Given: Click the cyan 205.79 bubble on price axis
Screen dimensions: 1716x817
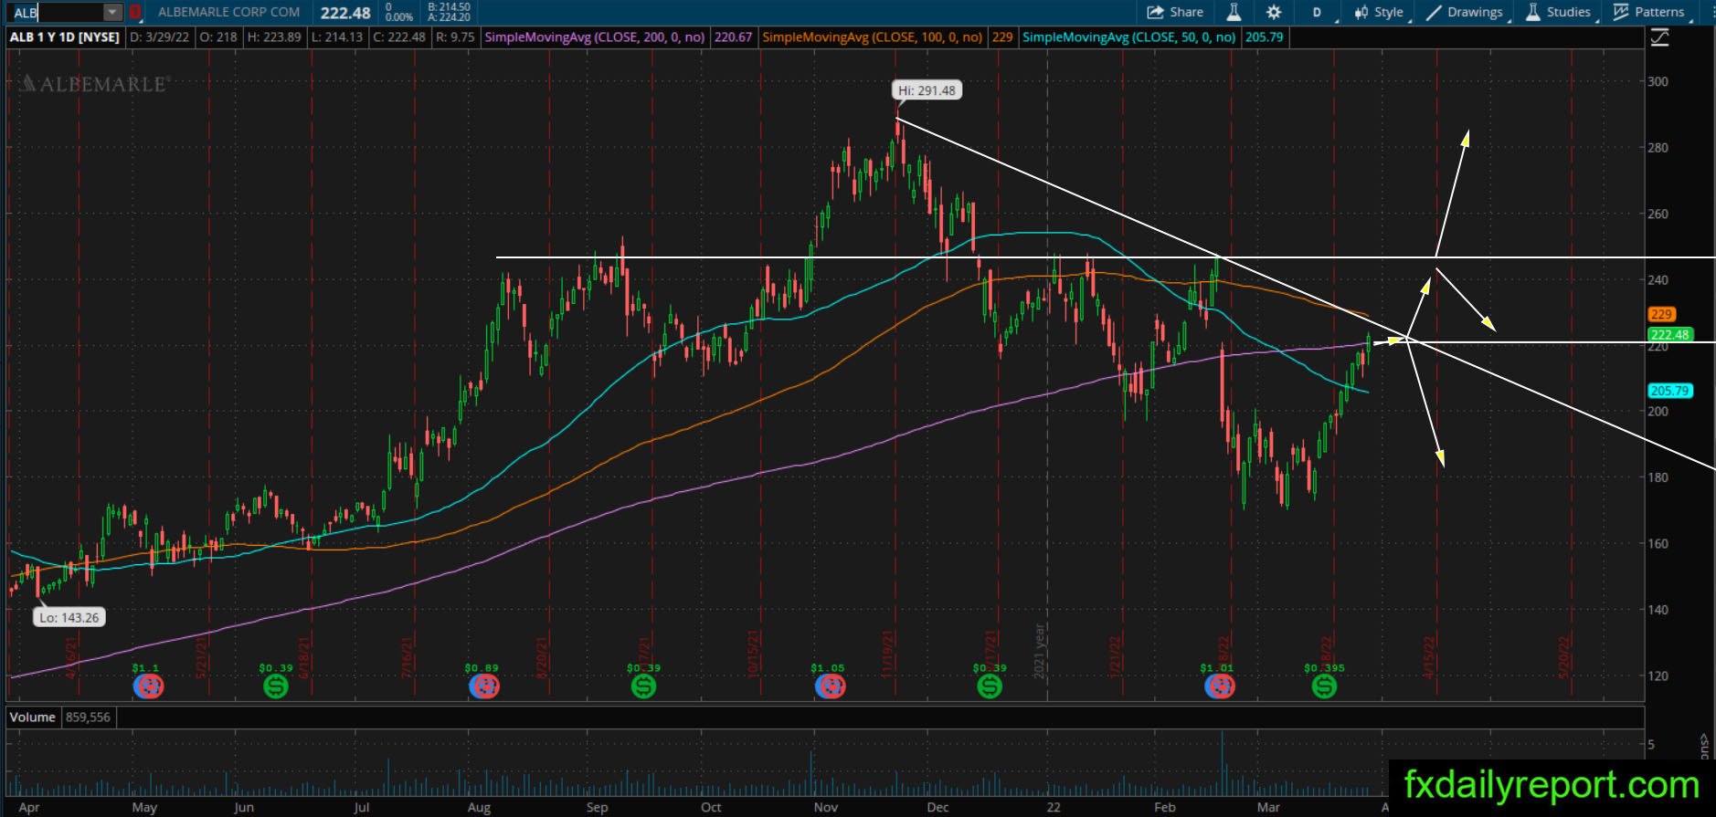Looking at the screenshot, I should tap(1670, 391).
